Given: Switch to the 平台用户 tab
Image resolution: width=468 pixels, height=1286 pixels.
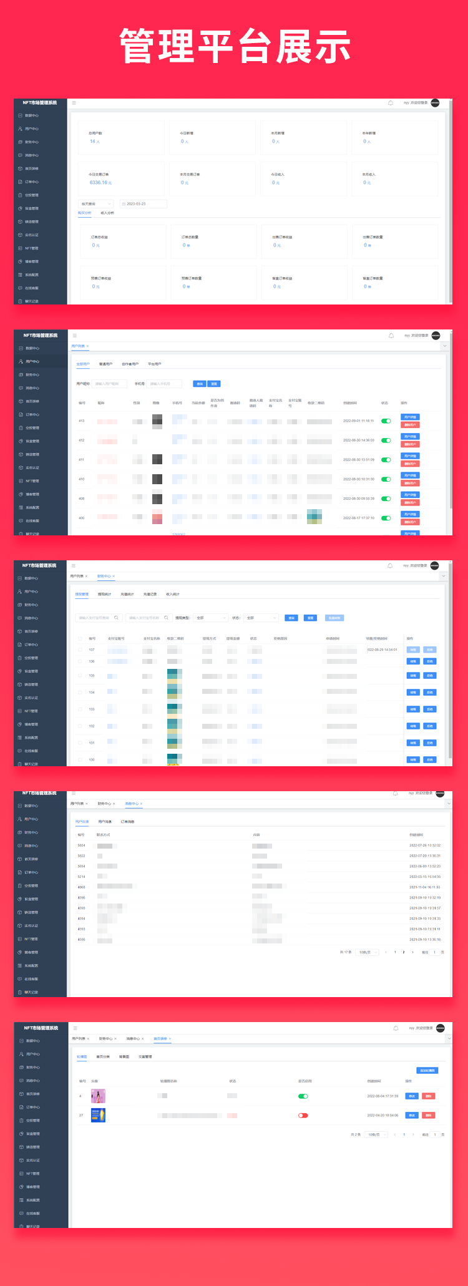Looking at the screenshot, I should (154, 364).
